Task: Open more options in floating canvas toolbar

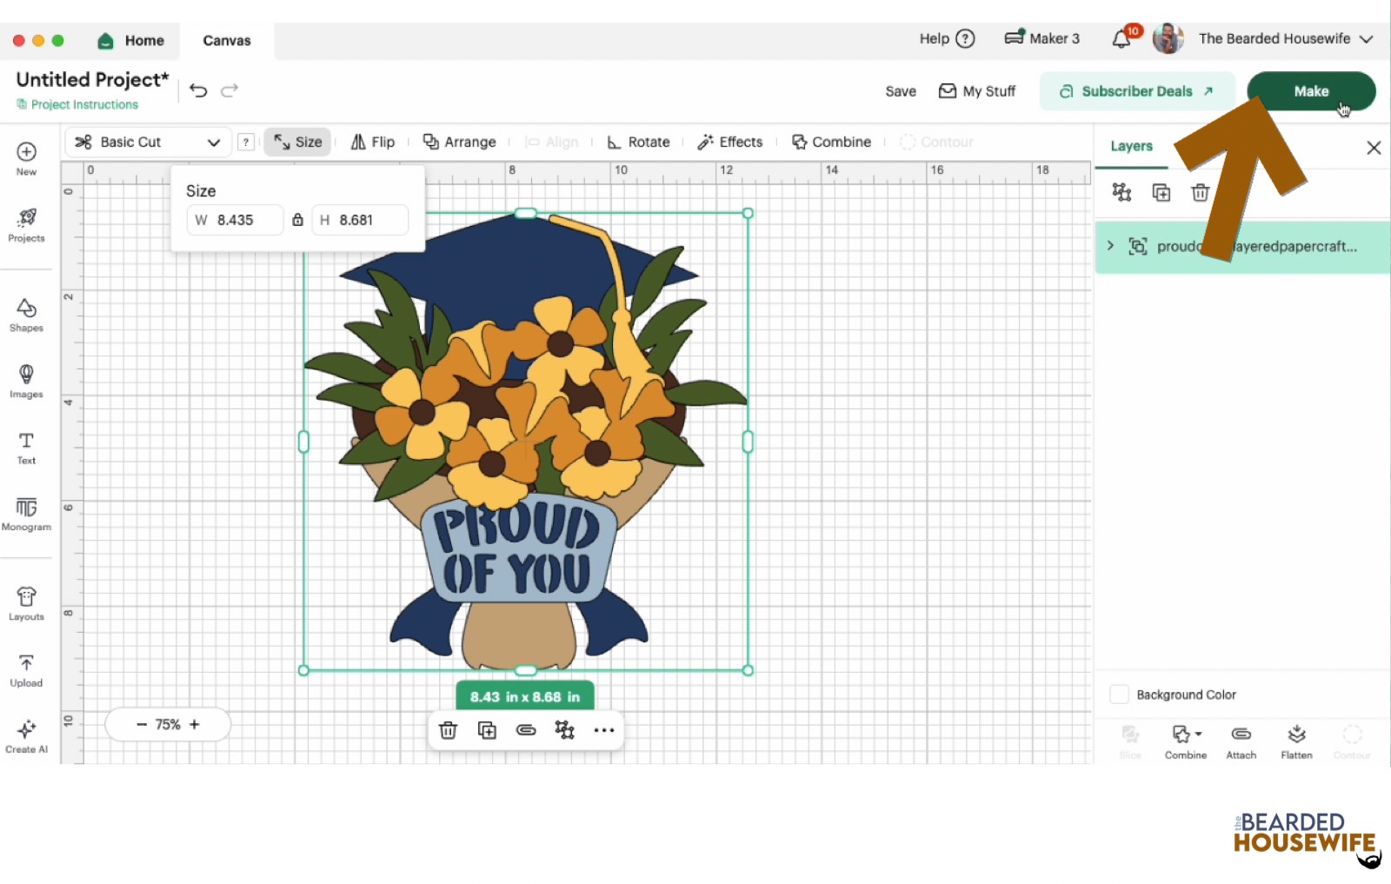Action: pyautogui.click(x=604, y=730)
